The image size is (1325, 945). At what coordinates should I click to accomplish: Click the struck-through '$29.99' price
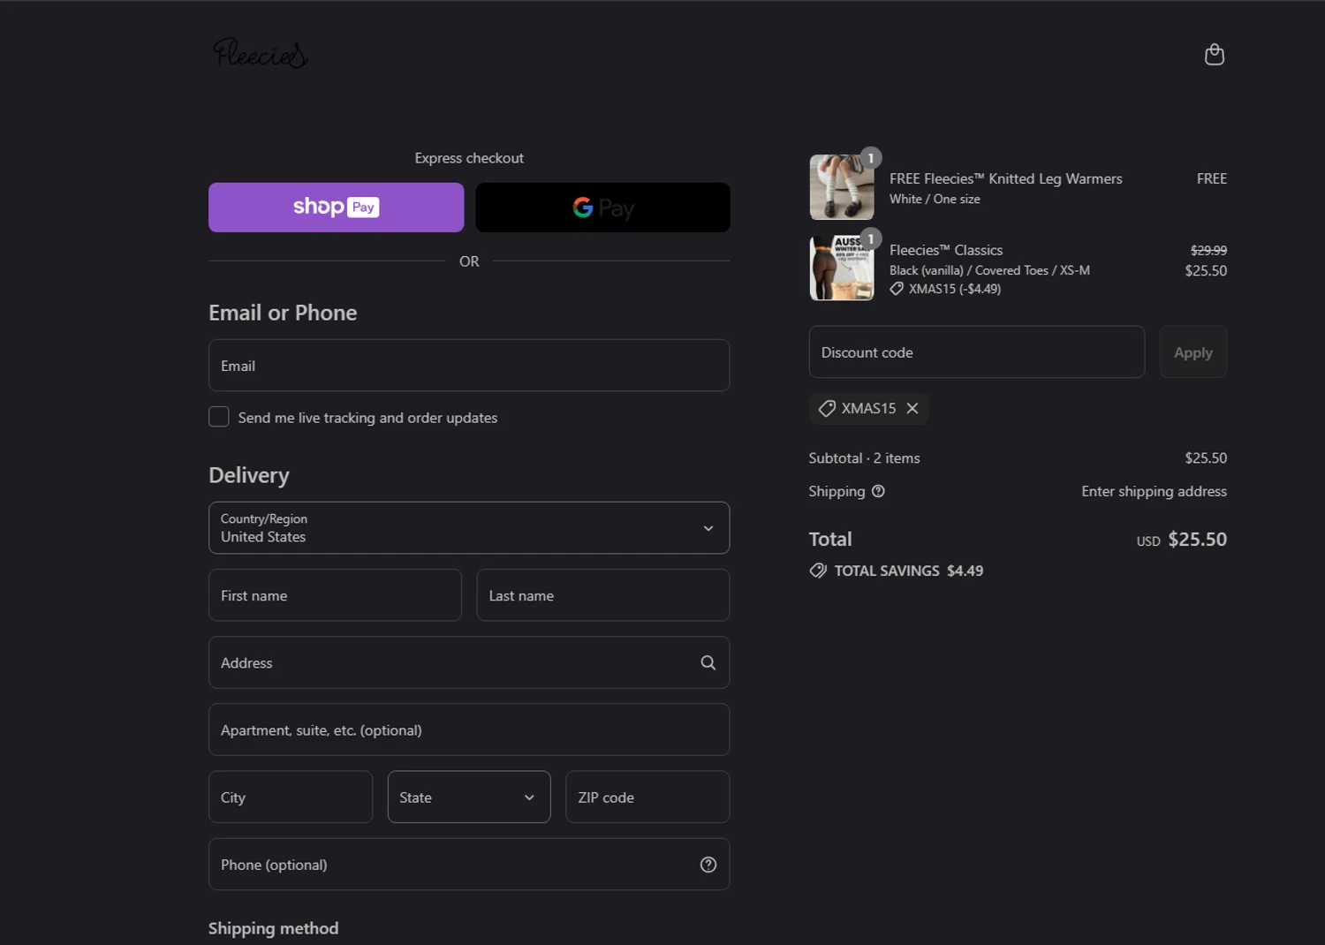(1208, 250)
